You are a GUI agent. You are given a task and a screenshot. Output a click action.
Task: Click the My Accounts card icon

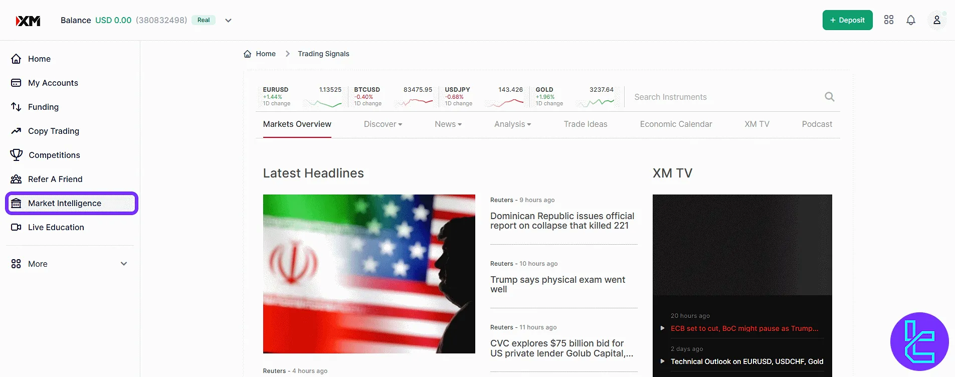pos(16,83)
